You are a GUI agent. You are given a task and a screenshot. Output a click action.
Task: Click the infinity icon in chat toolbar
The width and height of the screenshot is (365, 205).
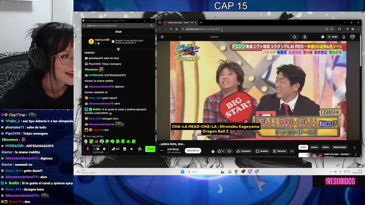point(117,149)
